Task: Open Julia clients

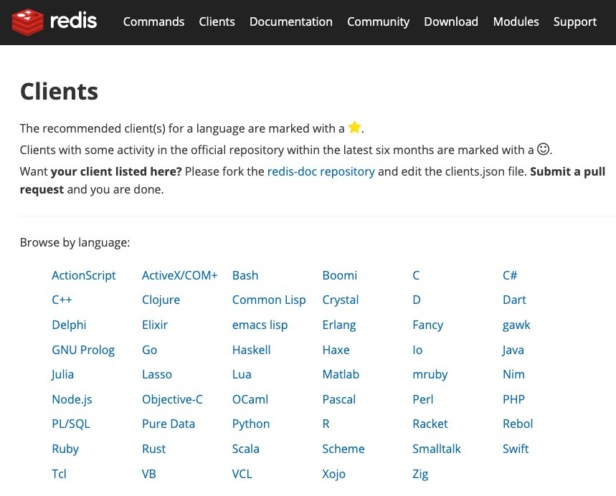Action: [x=62, y=374]
